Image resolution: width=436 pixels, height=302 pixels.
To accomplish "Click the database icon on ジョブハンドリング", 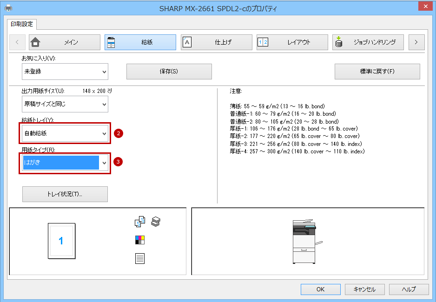I will 339,42.
